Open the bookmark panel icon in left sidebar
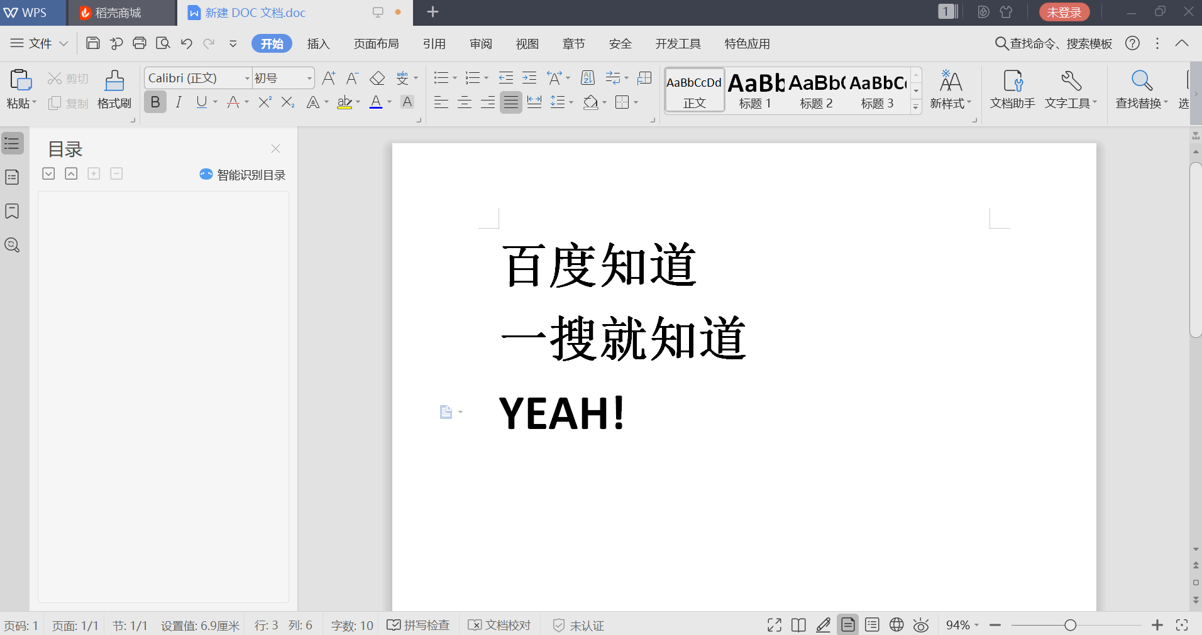The height and width of the screenshot is (635, 1202). (12, 211)
